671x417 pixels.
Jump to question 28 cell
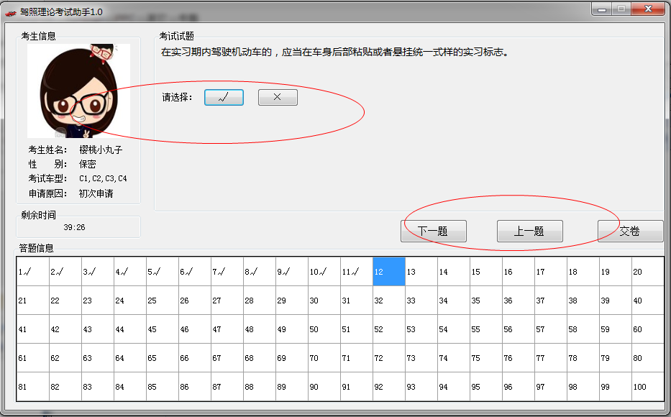point(260,301)
